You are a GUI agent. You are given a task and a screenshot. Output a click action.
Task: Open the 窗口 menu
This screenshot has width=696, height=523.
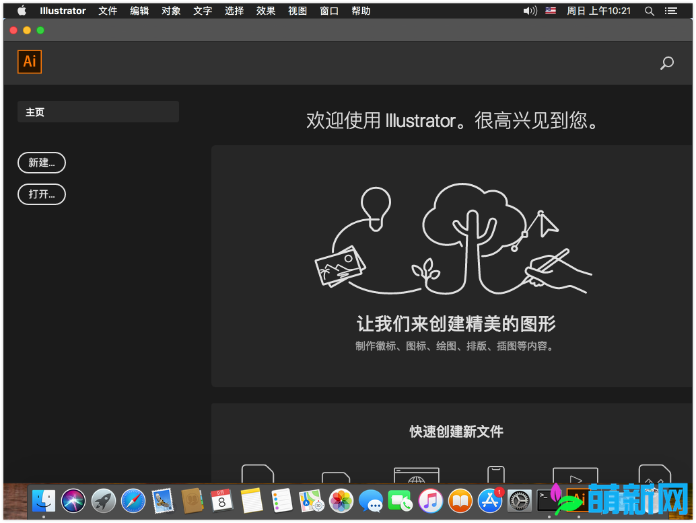(329, 11)
